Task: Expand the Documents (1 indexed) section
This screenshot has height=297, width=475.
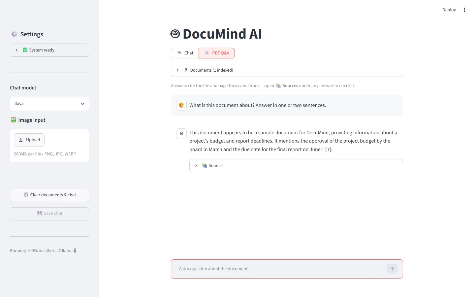Action: (x=287, y=70)
